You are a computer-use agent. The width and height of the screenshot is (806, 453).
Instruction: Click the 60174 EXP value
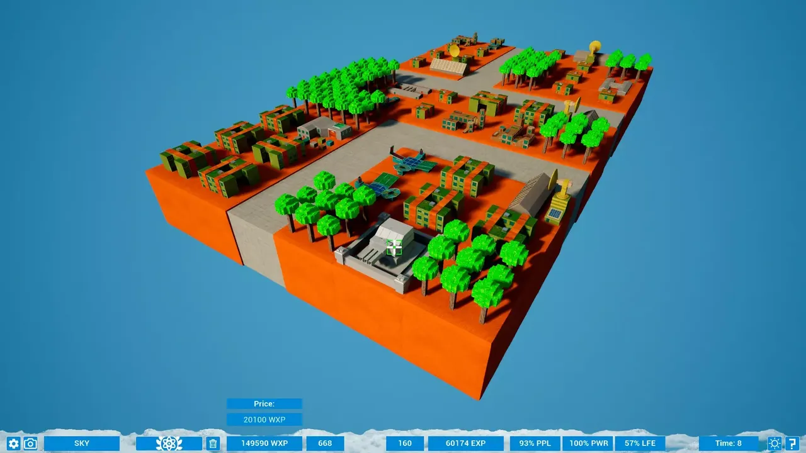click(x=466, y=444)
